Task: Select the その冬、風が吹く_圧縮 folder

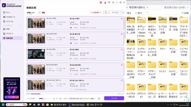Action: pos(131,70)
